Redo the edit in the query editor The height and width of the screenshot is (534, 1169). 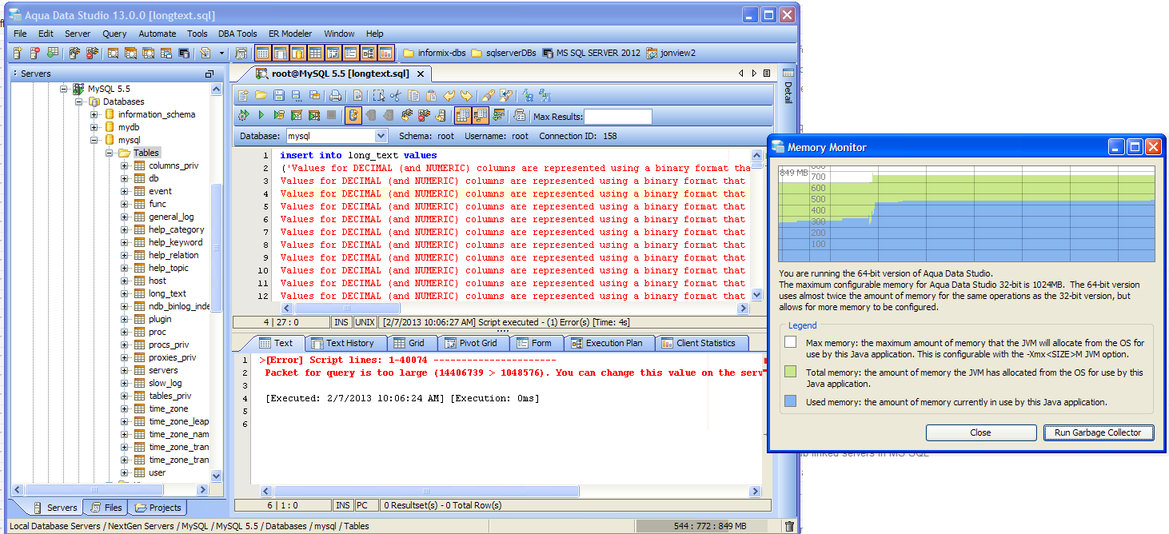[x=466, y=96]
